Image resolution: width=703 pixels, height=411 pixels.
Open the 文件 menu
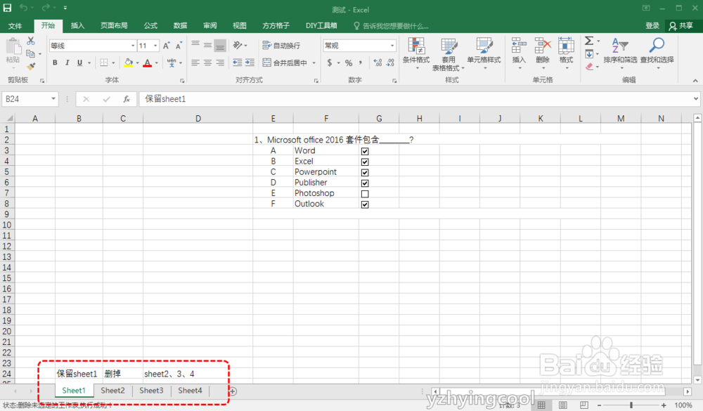pyautogui.click(x=15, y=25)
